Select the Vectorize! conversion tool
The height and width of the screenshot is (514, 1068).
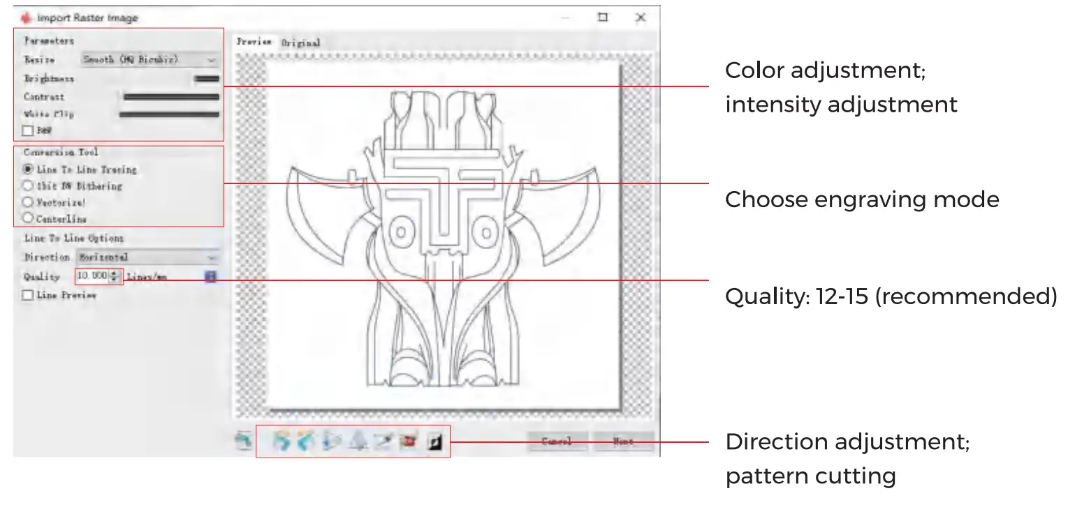pyautogui.click(x=28, y=203)
